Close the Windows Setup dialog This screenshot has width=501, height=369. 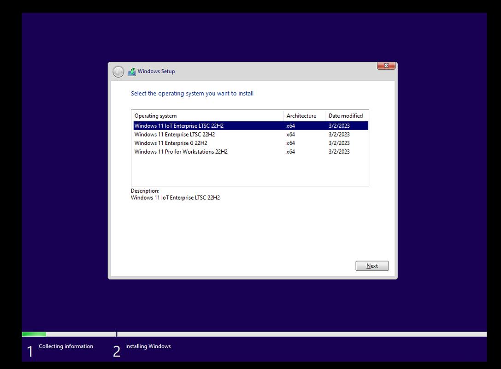[386, 65]
